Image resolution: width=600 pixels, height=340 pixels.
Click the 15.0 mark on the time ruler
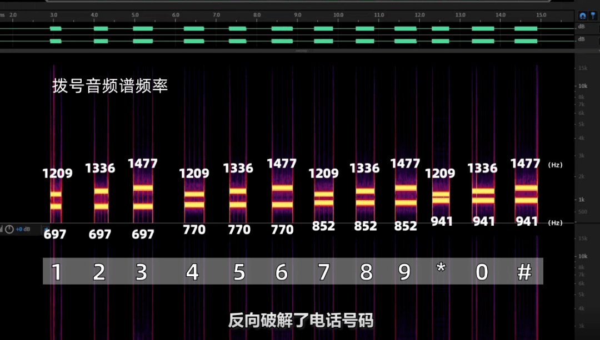pos(541,15)
